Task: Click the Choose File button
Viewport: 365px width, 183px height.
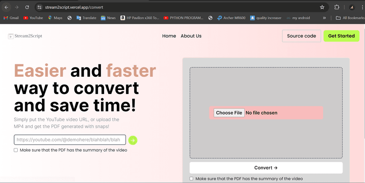Action: tap(229, 113)
